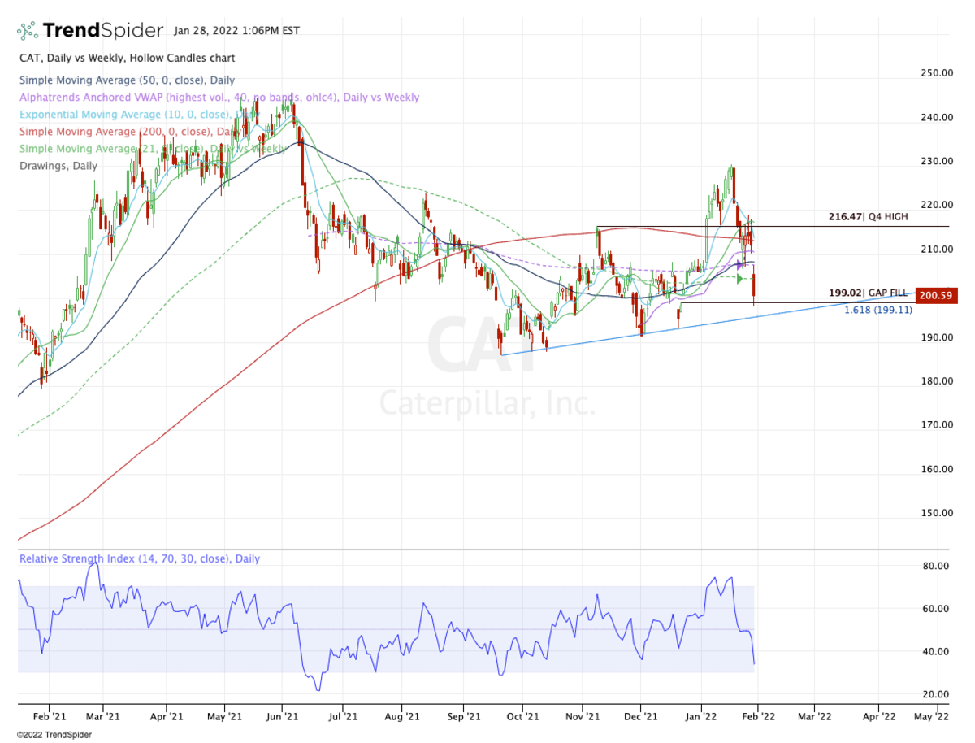Viewport: 975px width, 743px height.
Task: Click the TrendSpider logo icon
Action: [28, 31]
